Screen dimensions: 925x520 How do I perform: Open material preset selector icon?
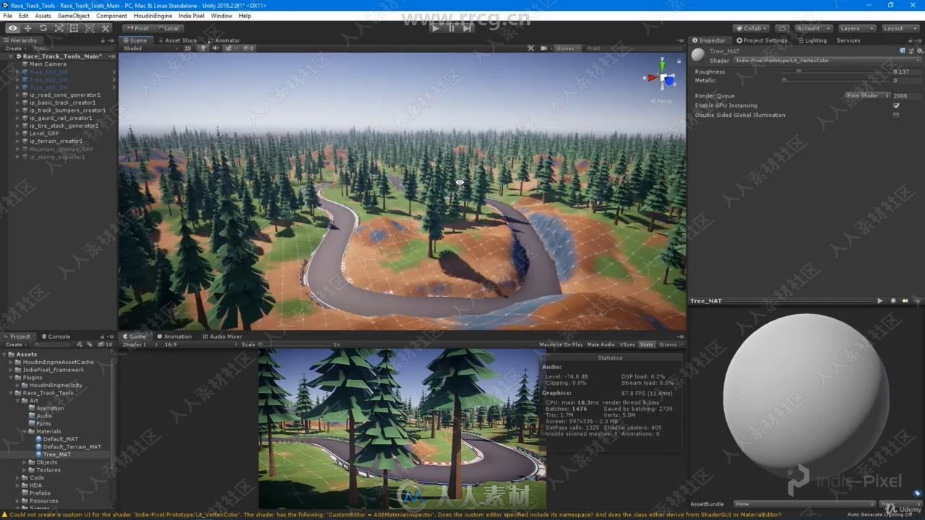(x=910, y=51)
